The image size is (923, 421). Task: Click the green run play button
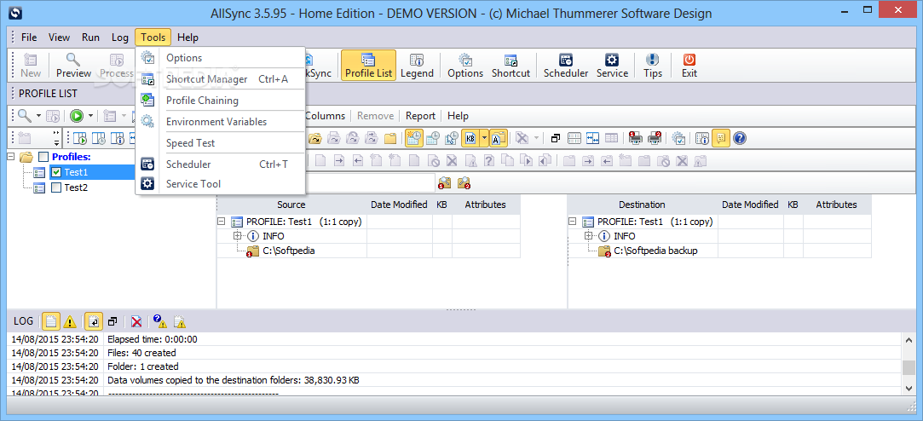[77, 116]
